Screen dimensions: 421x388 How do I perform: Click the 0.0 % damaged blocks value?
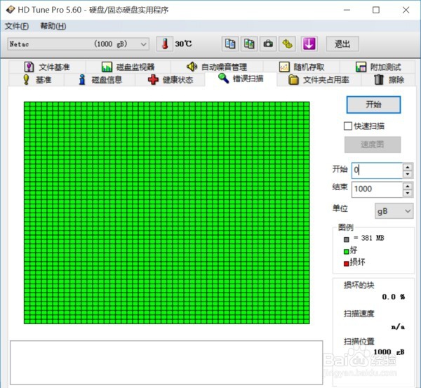[394, 297]
